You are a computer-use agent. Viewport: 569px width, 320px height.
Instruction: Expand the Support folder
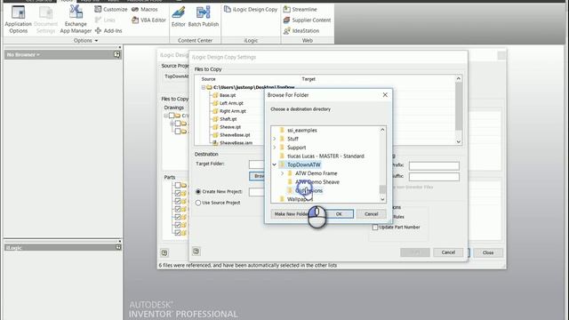click(x=275, y=148)
